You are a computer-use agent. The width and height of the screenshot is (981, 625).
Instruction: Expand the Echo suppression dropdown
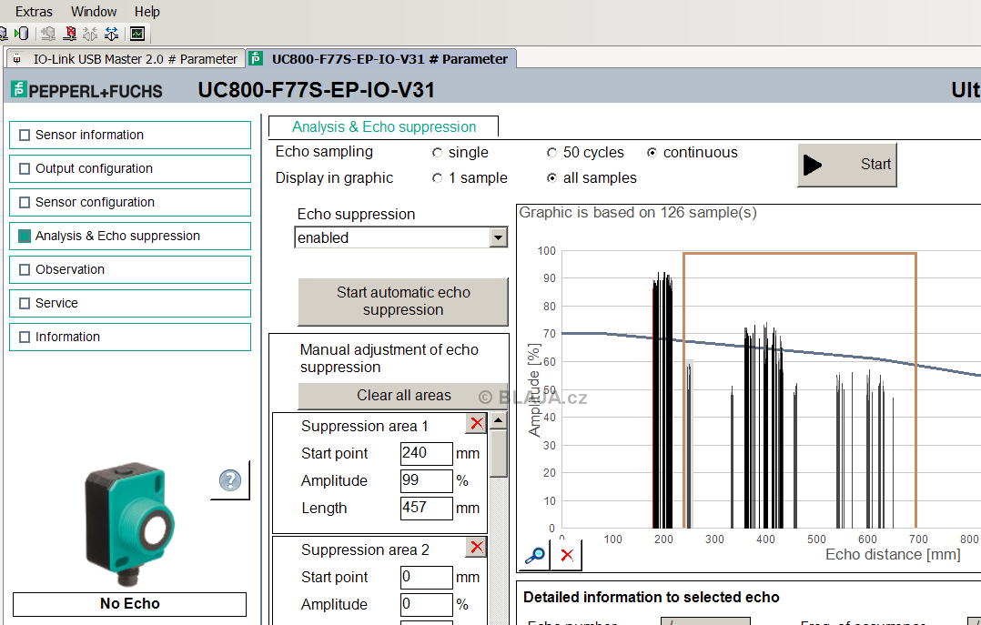(x=498, y=237)
